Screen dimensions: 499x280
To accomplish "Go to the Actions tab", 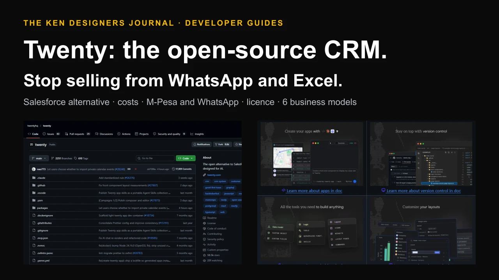I will pos(124,134).
